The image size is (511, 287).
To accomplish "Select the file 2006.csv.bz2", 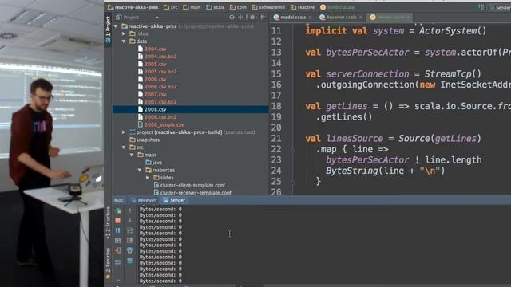I will click(160, 87).
